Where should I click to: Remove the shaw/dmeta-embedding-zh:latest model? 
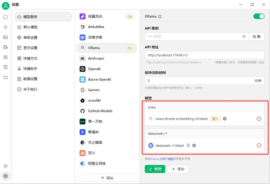click(x=259, y=119)
